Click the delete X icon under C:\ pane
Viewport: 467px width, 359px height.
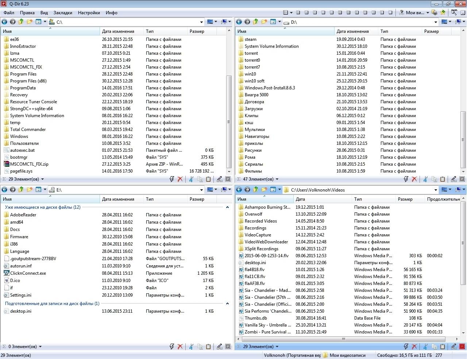[180, 179]
